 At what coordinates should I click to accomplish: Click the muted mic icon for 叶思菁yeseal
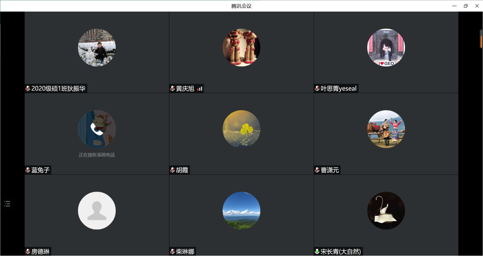coord(317,89)
